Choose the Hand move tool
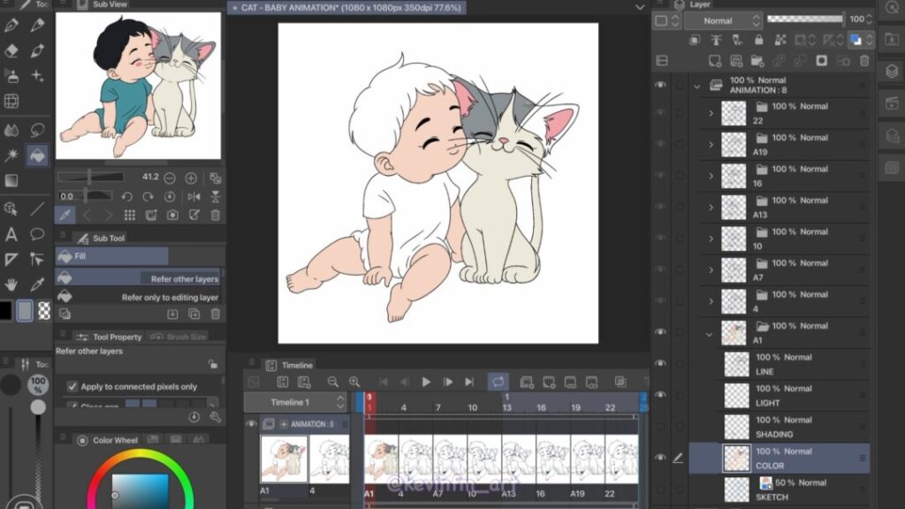 click(x=11, y=285)
